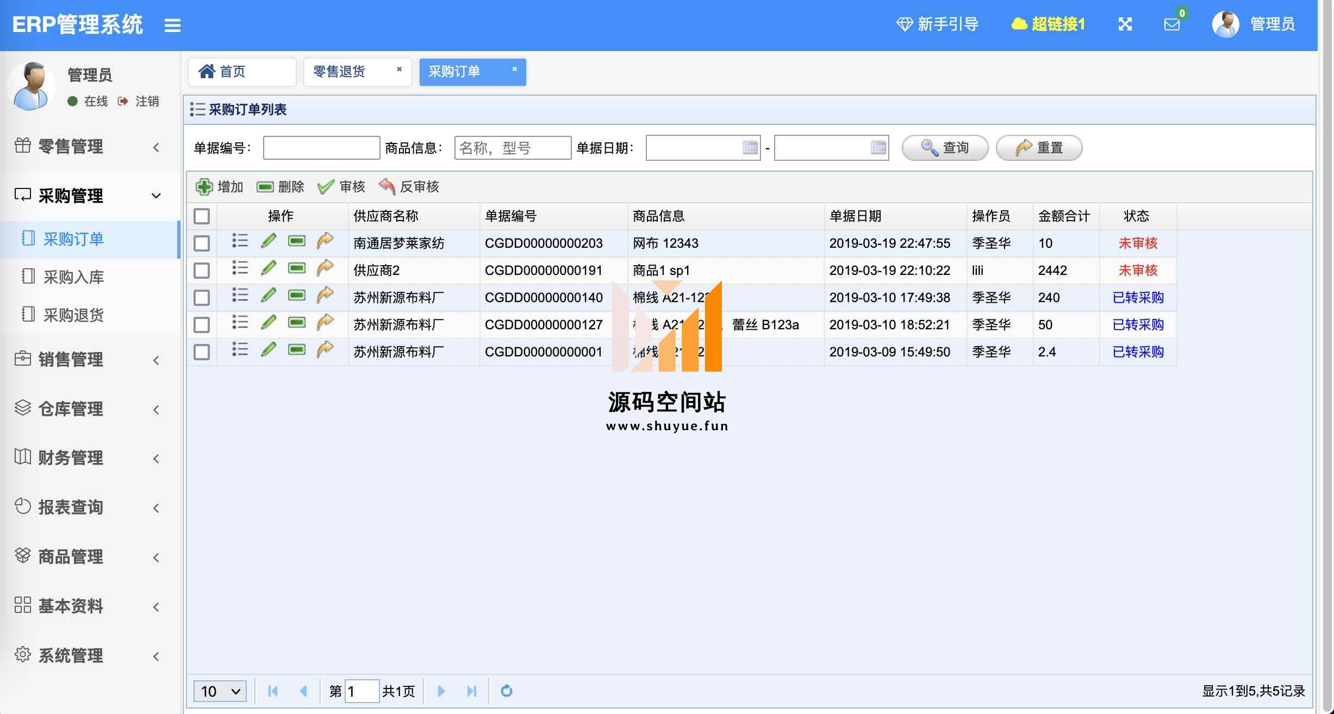This screenshot has height=714, width=1334.
Task: Convert arrow icon for CGDD00000000127
Action: [325, 322]
